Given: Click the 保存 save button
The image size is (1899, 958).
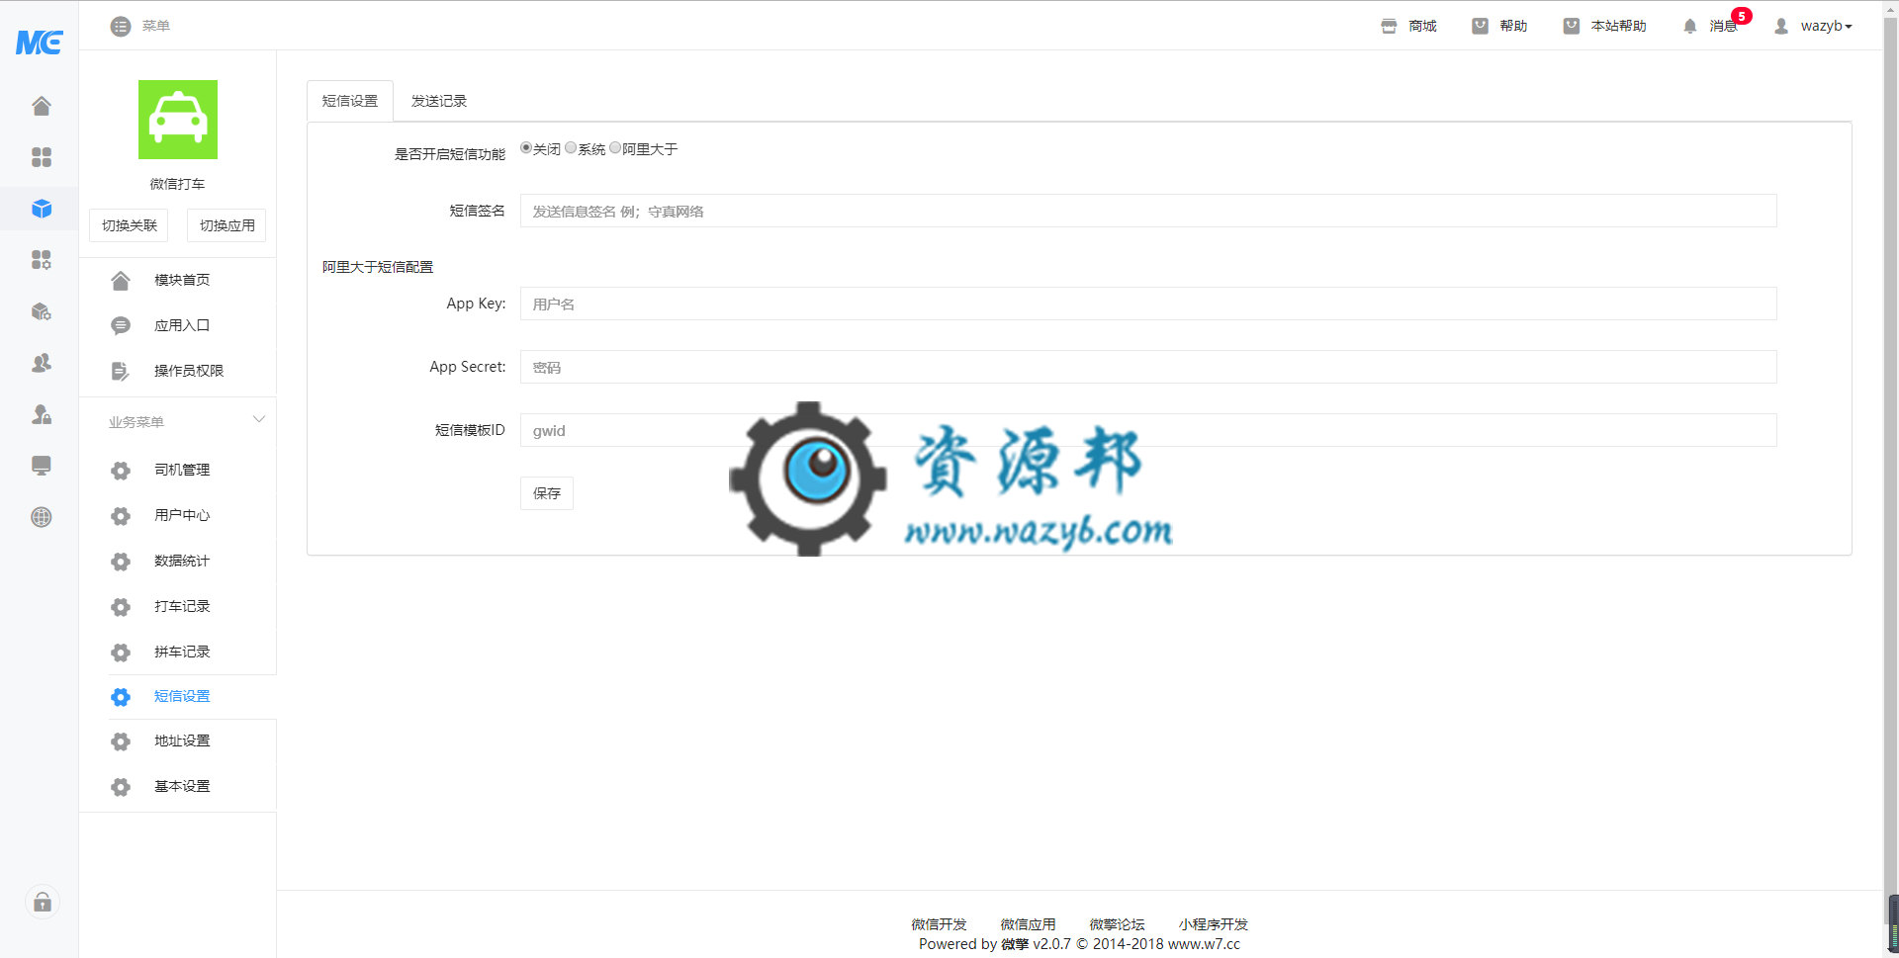Looking at the screenshot, I should click(x=547, y=493).
